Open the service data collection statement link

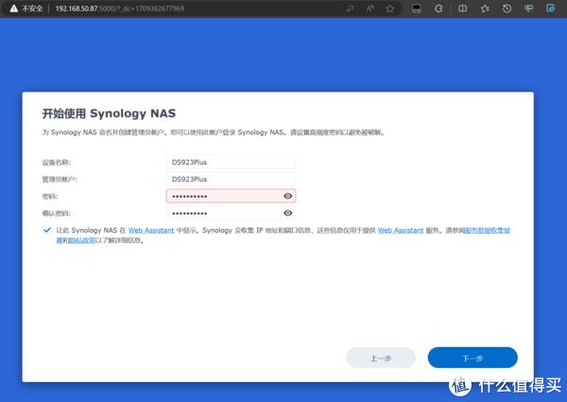point(487,230)
